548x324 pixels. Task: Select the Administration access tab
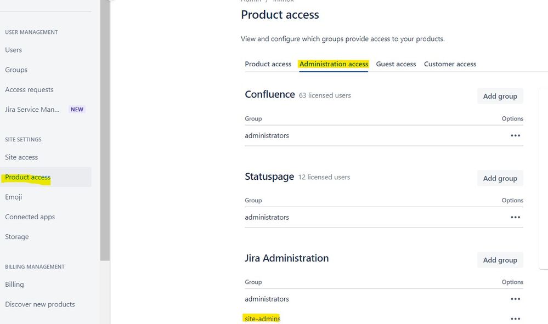[334, 64]
